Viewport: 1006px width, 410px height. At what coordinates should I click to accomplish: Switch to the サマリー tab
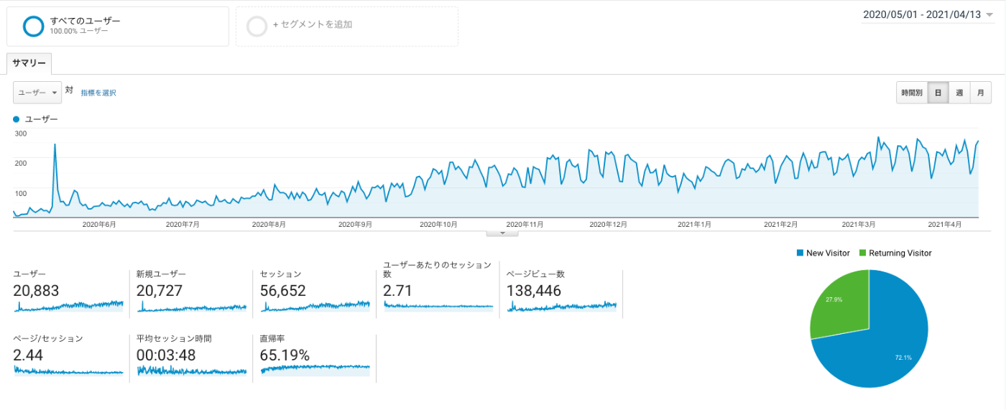click(x=29, y=64)
